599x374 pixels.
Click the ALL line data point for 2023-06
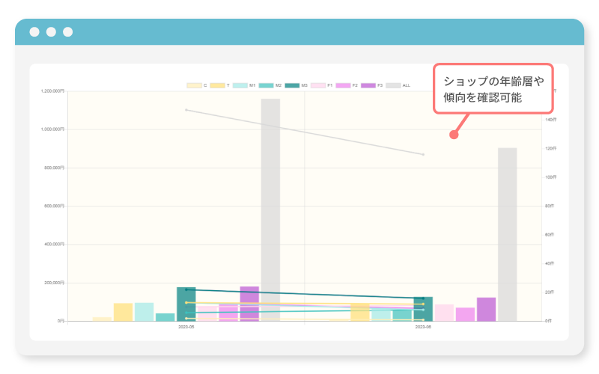coord(423,155)
